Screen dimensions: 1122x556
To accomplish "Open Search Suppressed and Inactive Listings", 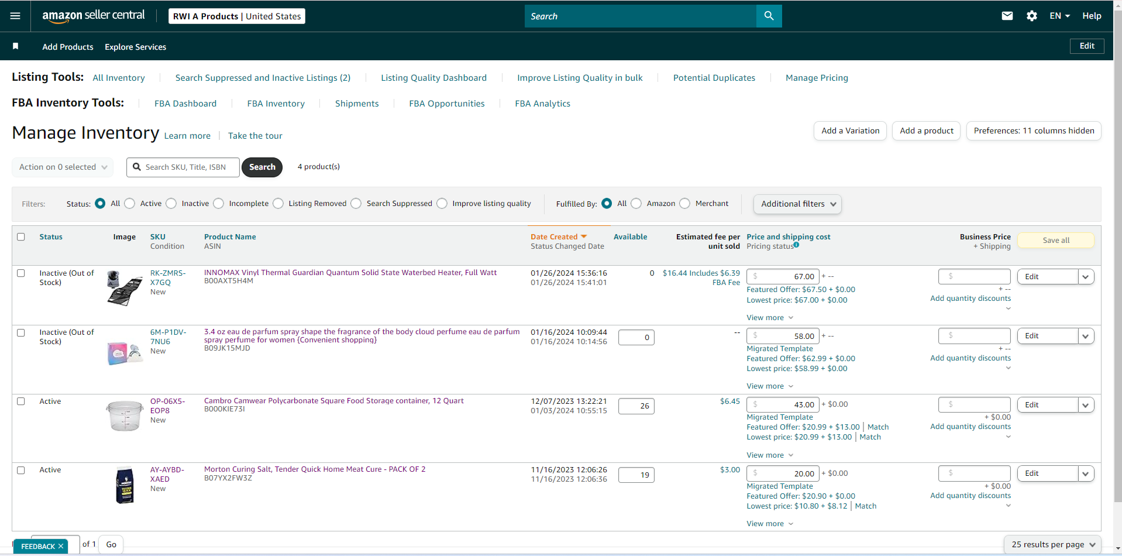I will [263, 78].
